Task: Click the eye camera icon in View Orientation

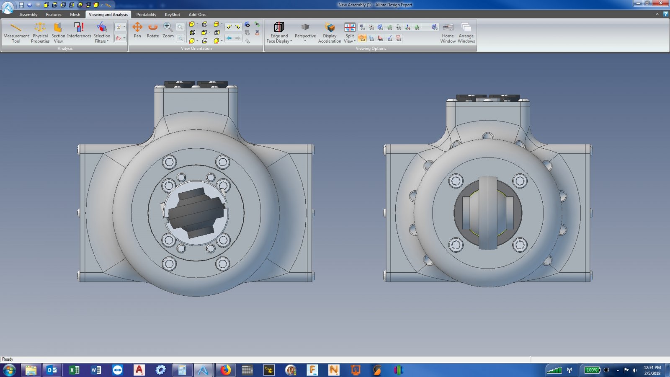Action: (247, 24)
